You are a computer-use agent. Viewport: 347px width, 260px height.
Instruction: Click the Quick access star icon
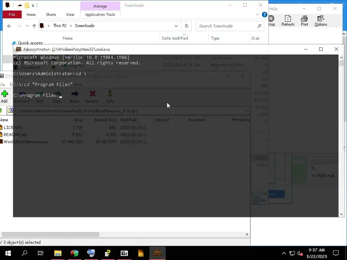click(14, 43)
